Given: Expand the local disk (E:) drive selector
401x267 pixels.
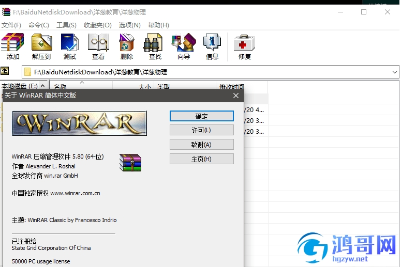Looking at the screenshot, I should click(43, 86).
